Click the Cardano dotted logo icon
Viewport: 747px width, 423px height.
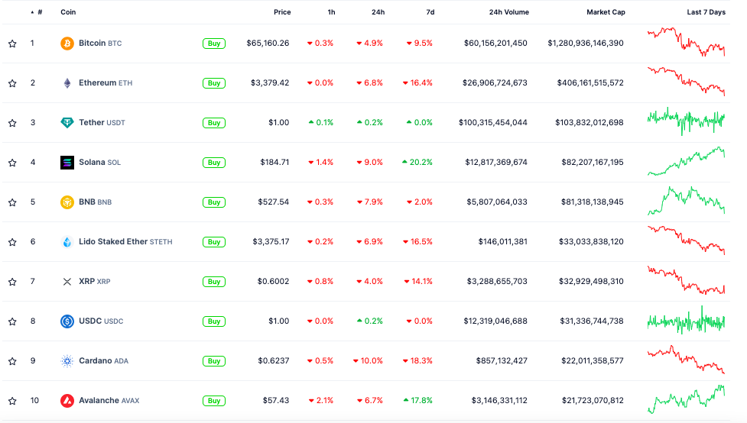point(67,361)
